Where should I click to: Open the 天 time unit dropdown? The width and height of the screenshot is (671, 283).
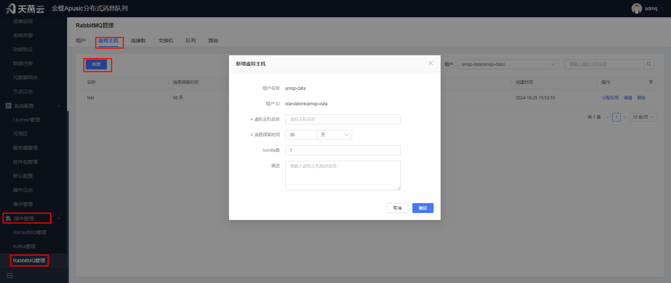[x=334, y=135]
